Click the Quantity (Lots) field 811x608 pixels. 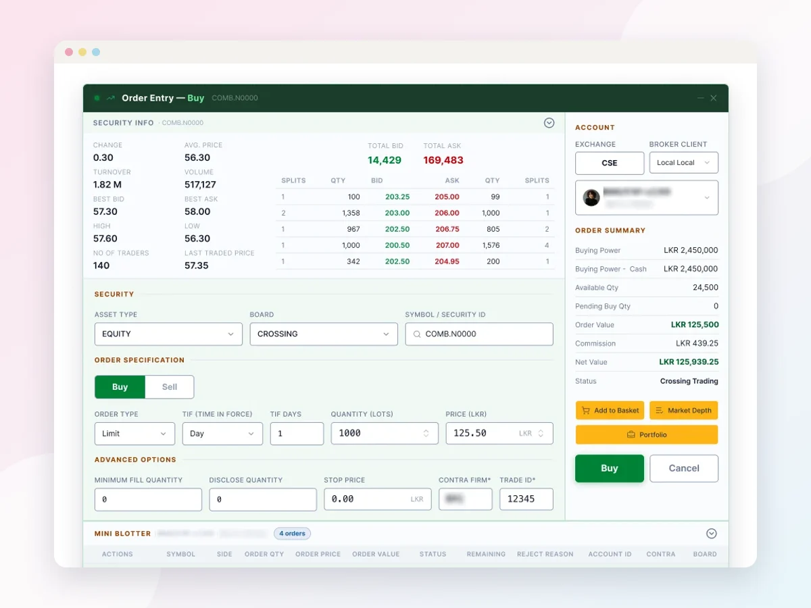(385, 434)
